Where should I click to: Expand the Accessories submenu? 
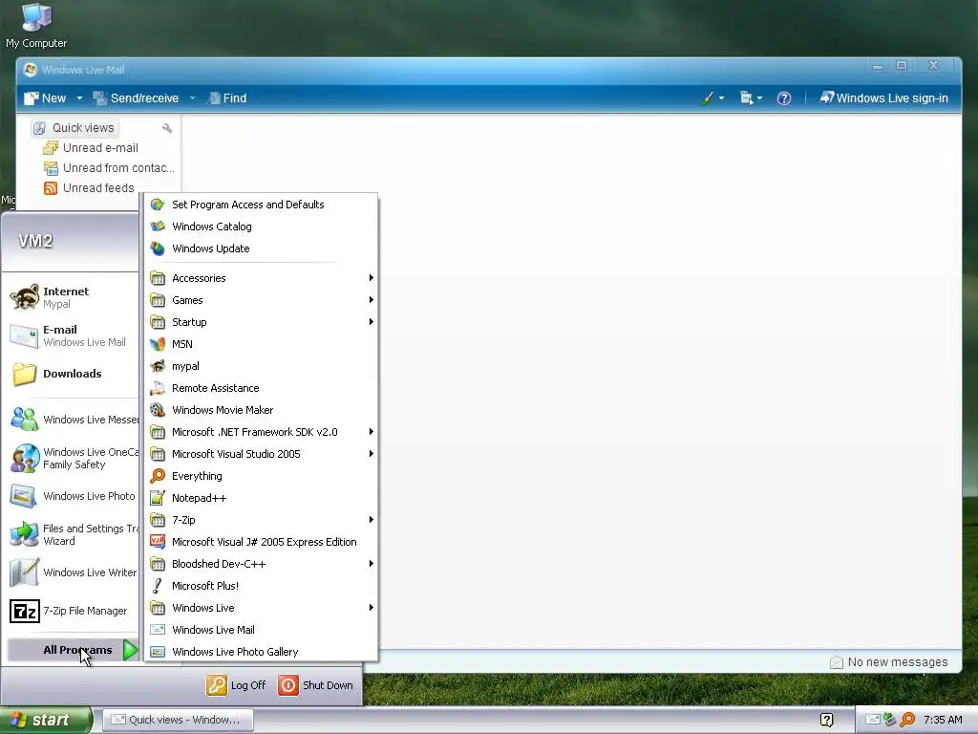(x=261, y=278)
